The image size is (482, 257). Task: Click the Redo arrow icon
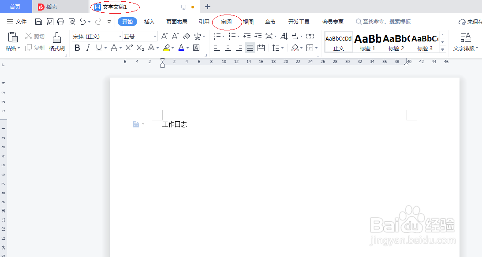click(x=98, y=22)
